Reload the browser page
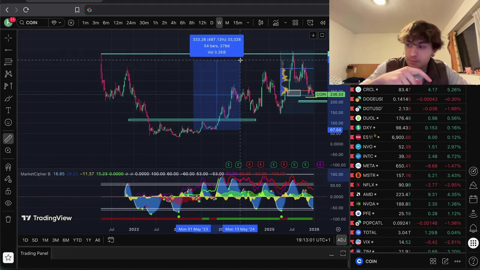Screen dimensions: 480x270 point(26,10)
